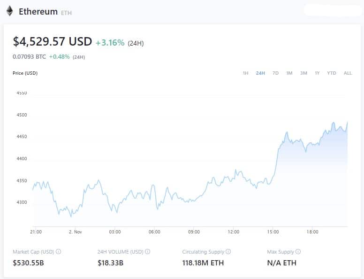Click the 4350 y-axis label
364x279 pixels.
22,181
